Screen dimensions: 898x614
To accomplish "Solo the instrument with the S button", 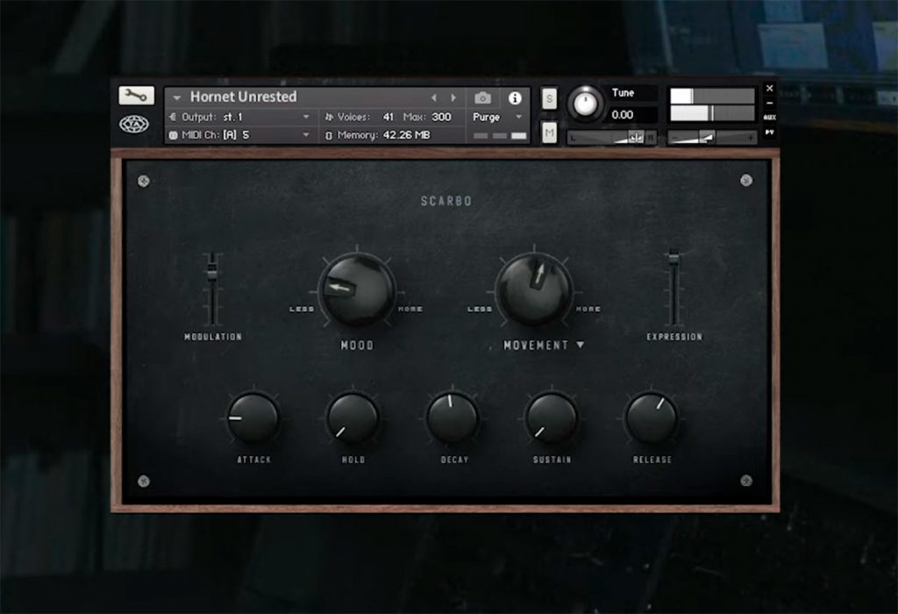I will 549,98.
